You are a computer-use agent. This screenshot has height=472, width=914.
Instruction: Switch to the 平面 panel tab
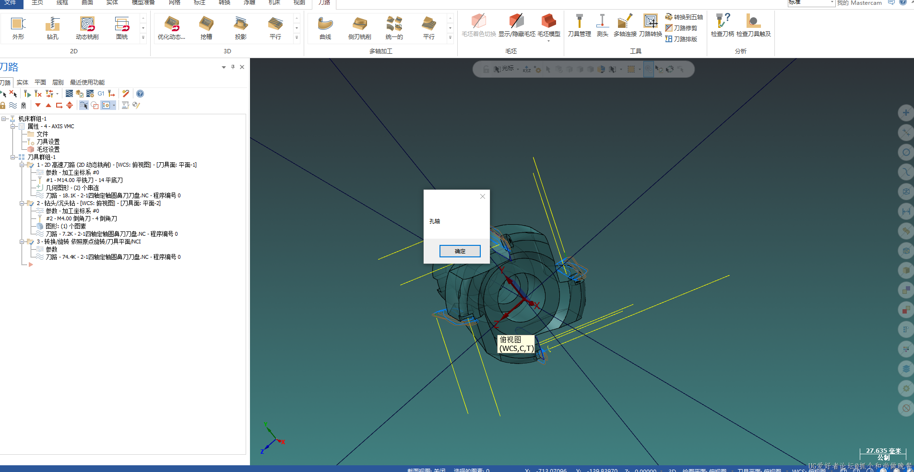coord(40,83)
